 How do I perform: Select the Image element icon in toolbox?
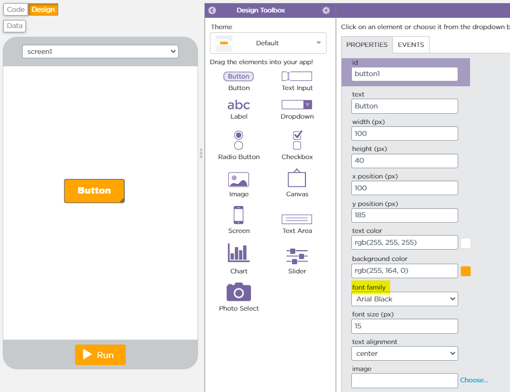(x=239, y=180)
